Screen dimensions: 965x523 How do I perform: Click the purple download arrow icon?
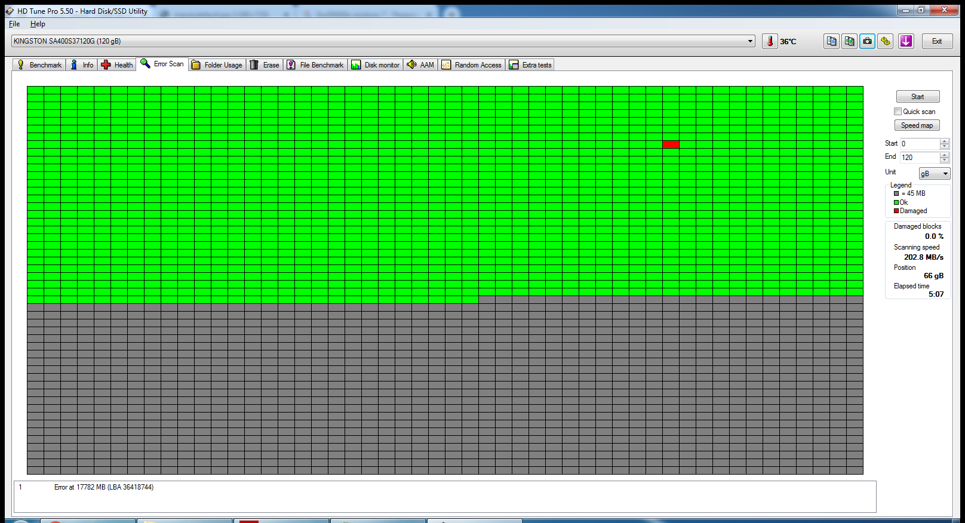click(906, 41)
